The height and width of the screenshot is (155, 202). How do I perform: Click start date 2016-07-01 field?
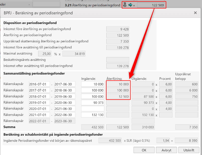39,84
